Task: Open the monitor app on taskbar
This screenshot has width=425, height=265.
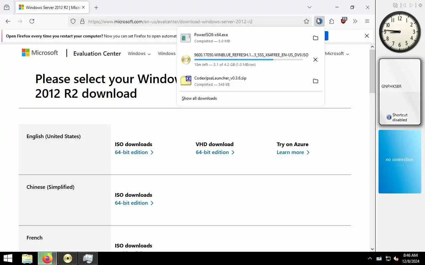Action: coord(88,258)
